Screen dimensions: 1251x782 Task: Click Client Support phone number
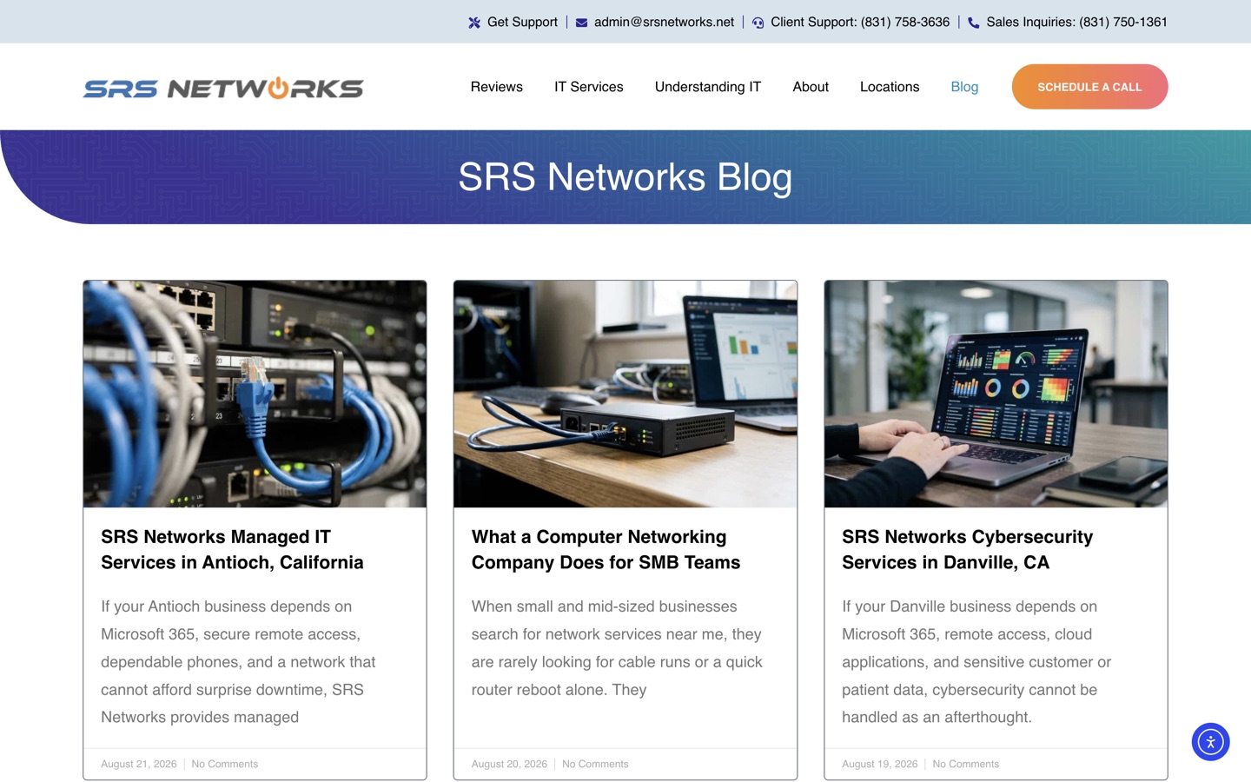860,22
